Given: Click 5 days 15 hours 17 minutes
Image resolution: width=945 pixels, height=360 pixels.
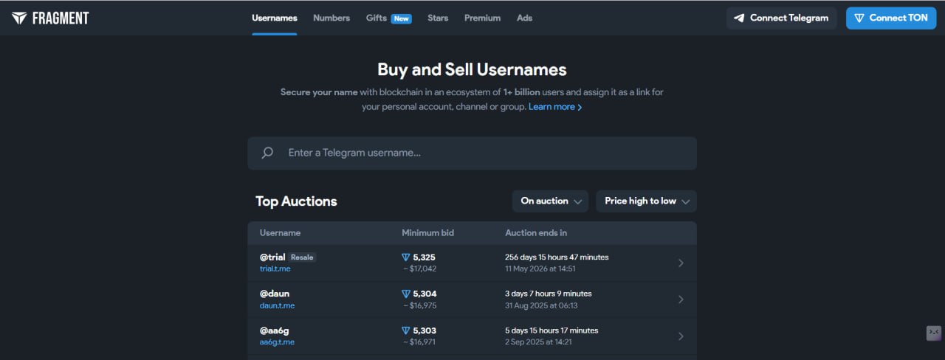Looking at the screenshot, I should click(551, 330).
